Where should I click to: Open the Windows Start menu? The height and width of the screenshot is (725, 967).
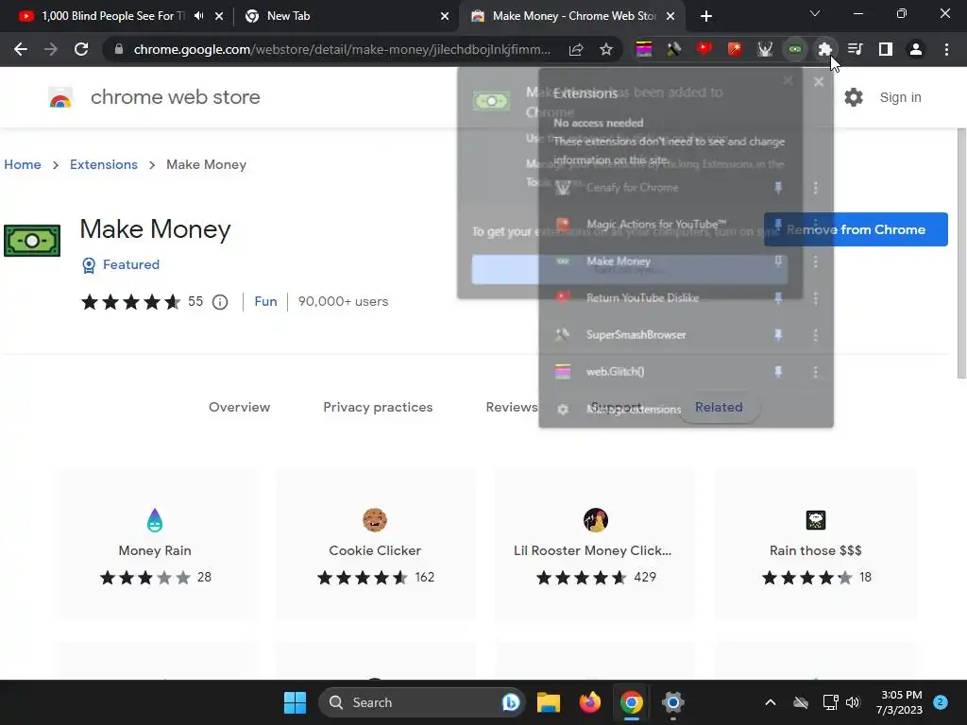click(295, 702)
